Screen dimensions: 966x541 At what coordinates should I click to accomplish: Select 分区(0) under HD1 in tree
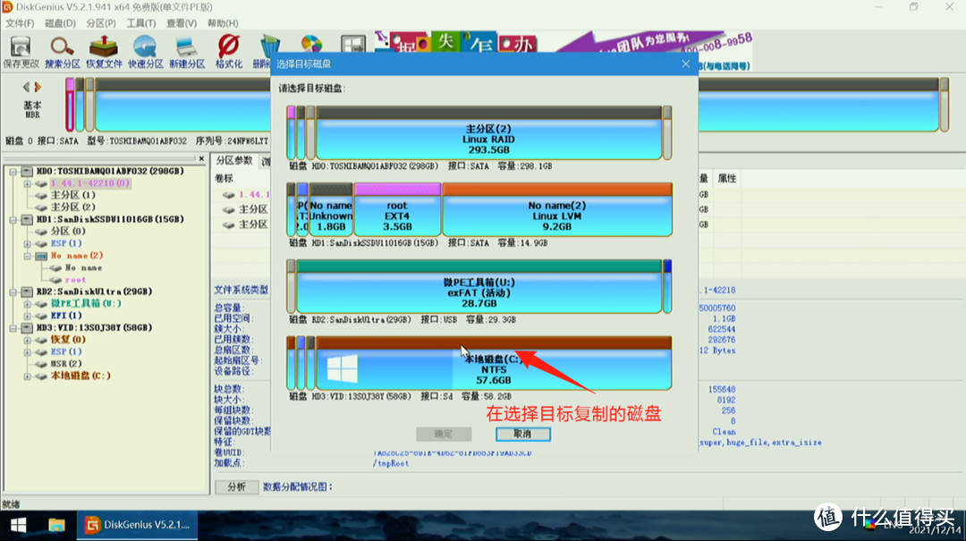pyautogui.click(x=68, y=231)
